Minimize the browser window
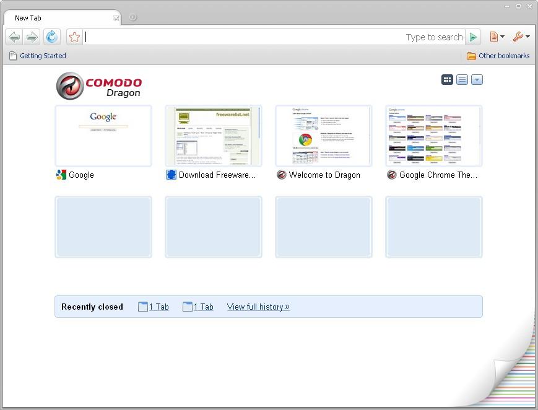 pos(508,7)
